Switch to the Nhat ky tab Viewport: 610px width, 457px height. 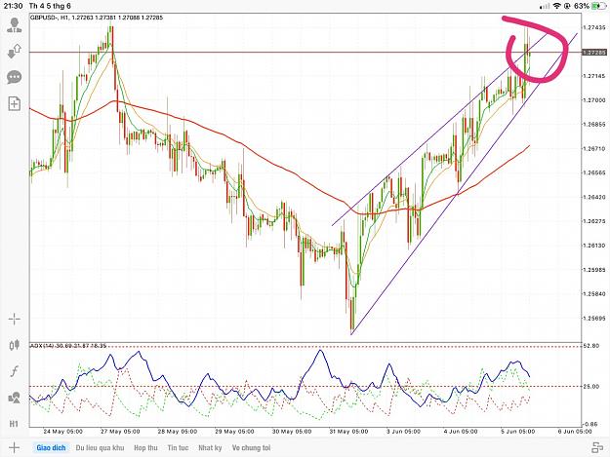[210, 447]
